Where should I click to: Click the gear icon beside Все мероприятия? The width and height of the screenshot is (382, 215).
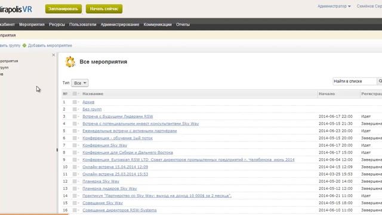tap(70, 62)
